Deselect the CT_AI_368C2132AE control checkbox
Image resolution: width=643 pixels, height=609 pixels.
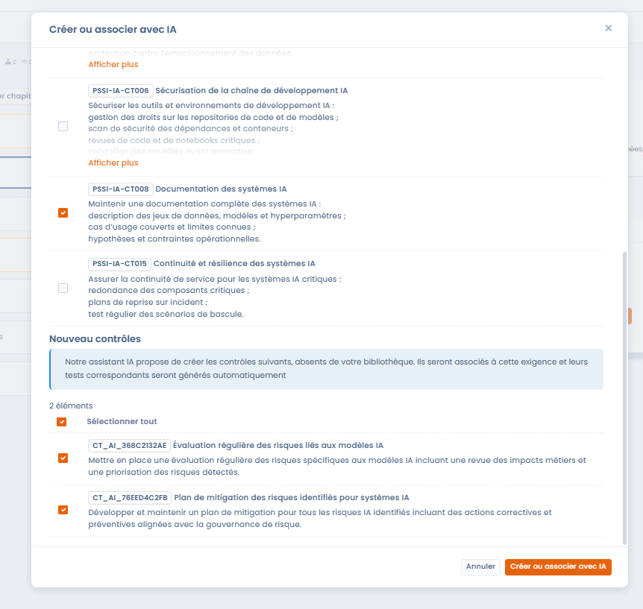(x=63, y=458)
